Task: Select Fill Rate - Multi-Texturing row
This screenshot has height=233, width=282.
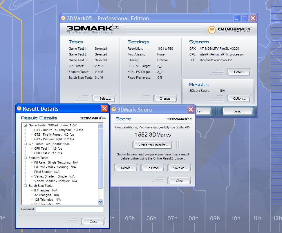Action: 55,167
